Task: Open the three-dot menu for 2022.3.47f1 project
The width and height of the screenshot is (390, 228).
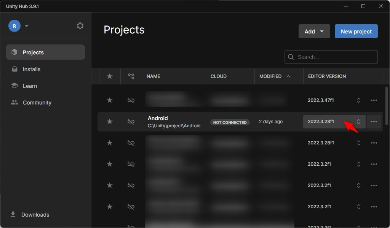Action: [374, 100]
